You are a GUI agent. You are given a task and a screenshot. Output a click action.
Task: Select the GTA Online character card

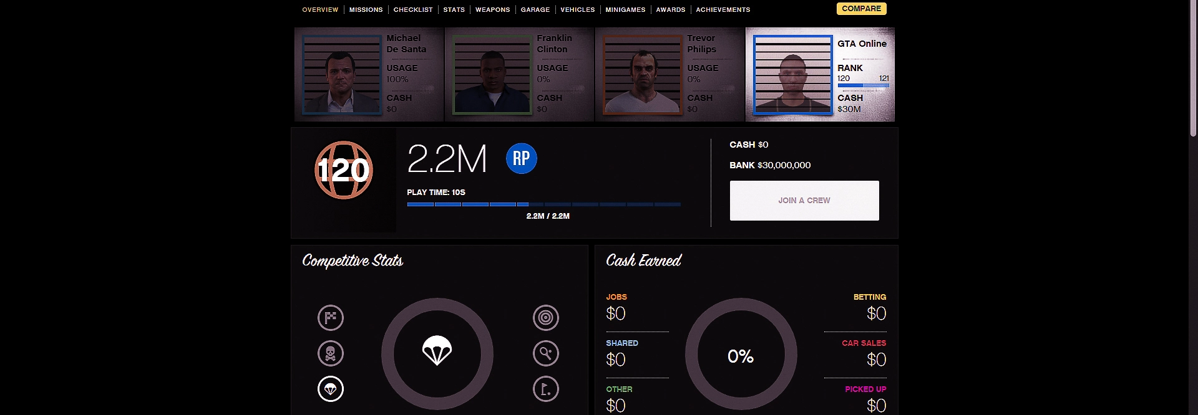pyautogui.click(x=820, y=74)
